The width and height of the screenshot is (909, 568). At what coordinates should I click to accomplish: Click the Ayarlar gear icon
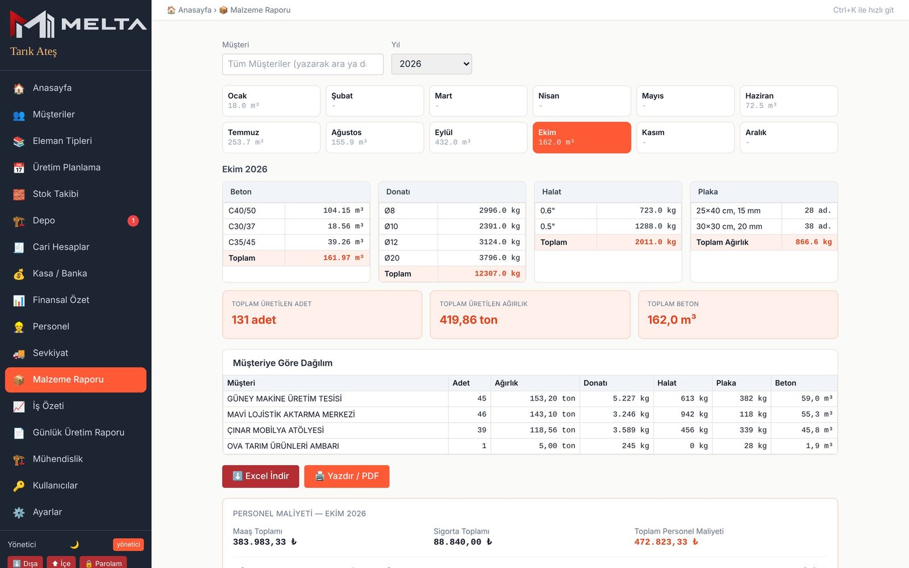[x=19, y=513]
